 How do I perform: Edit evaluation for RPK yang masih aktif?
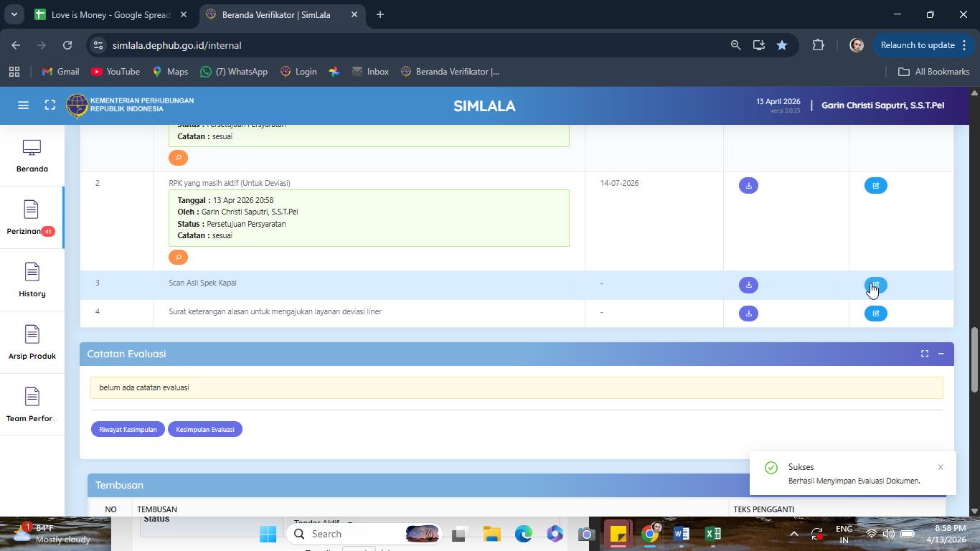point(875,186)
